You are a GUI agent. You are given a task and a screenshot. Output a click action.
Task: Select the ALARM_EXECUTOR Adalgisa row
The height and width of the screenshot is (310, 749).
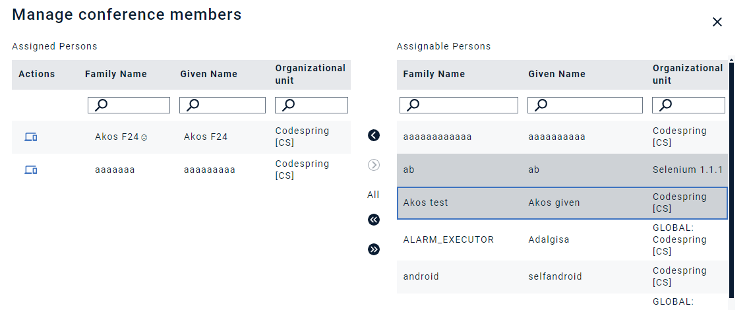pyautogui.click(x=562, y=239)
